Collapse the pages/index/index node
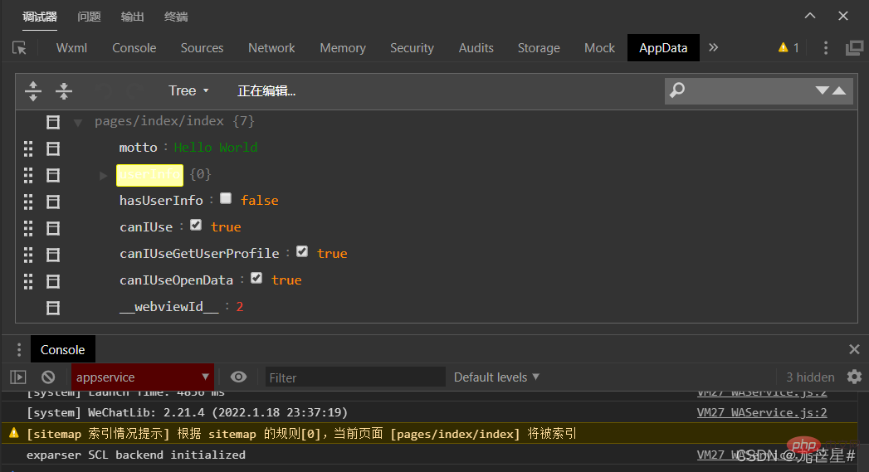The image size is (869, 472). tap(78, 123)
